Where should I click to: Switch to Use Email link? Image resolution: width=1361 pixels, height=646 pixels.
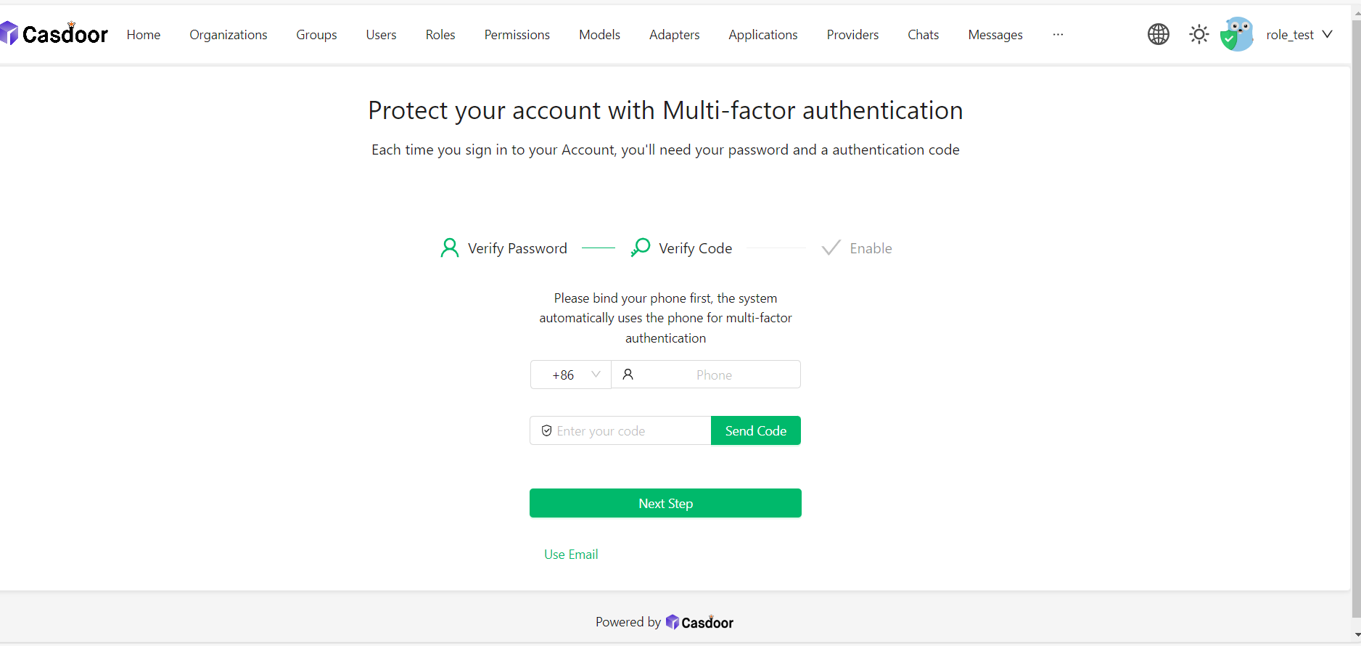tap(571, 555)
